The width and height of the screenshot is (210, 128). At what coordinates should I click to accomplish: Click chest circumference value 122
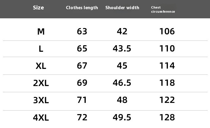pos(167,100)
